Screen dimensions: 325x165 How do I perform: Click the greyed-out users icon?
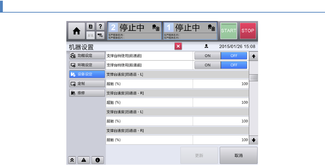pos(91,35)
